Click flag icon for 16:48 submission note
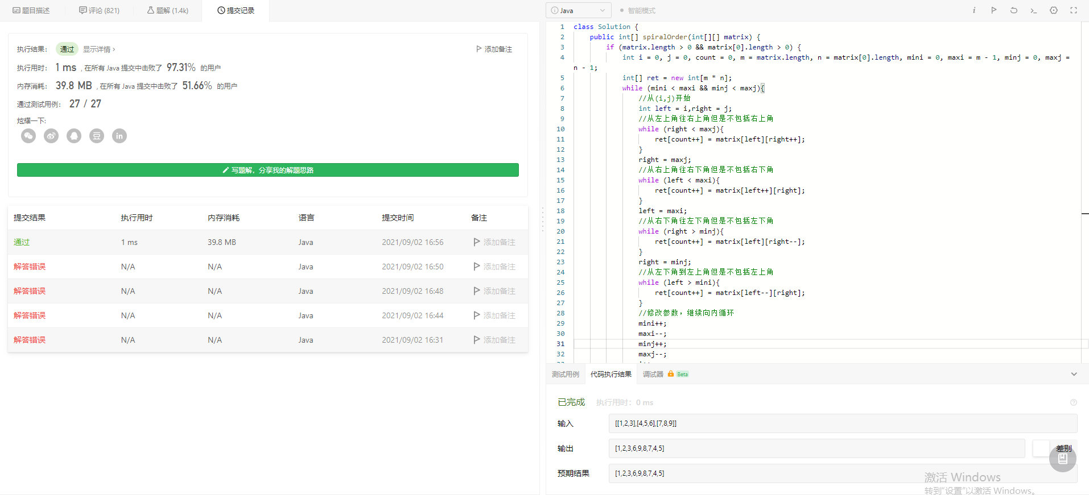The height and width of the screenshot is (495, 1089). coord(477,291)
